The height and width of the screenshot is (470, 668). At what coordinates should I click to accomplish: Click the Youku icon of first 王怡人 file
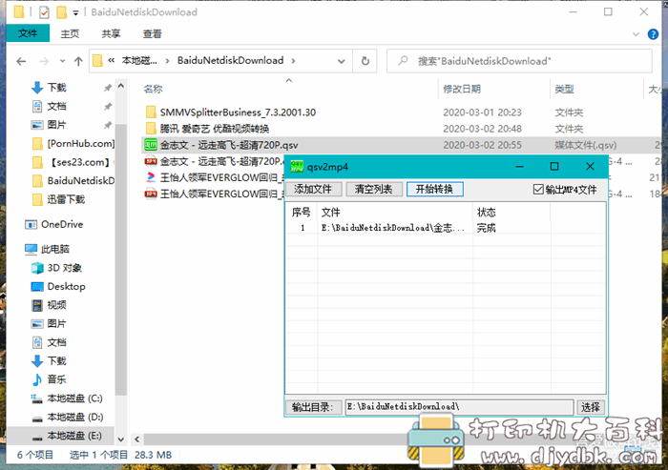point(151,177)
